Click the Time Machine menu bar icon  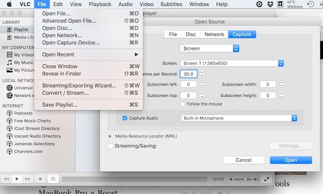tap(311, 4)
